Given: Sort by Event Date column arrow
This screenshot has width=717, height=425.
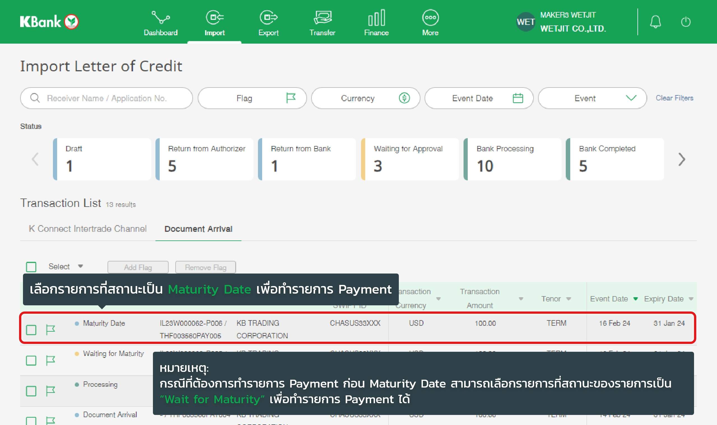Looking at the screenshot, I should coord(635,299).
